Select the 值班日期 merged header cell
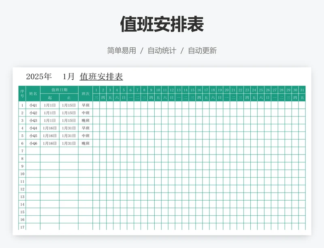The height and width of the screenshot is (248, 324). (x=59, y=90)
